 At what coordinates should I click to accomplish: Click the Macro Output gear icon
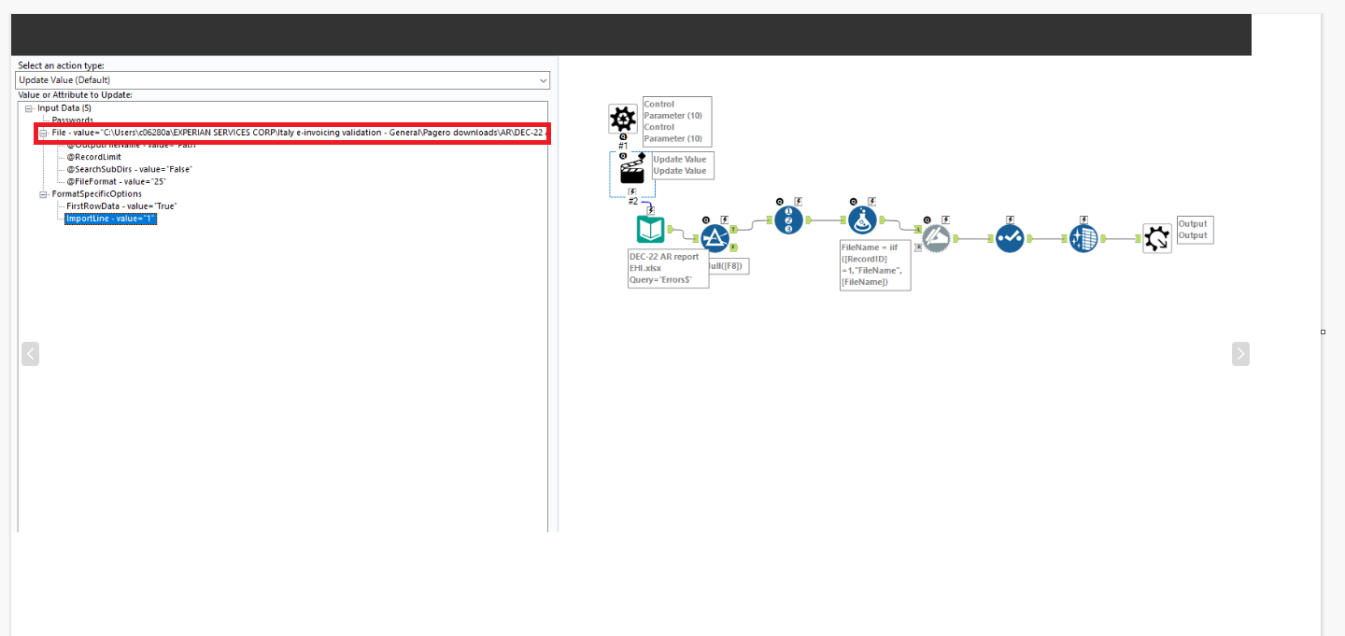point(1156,238)
